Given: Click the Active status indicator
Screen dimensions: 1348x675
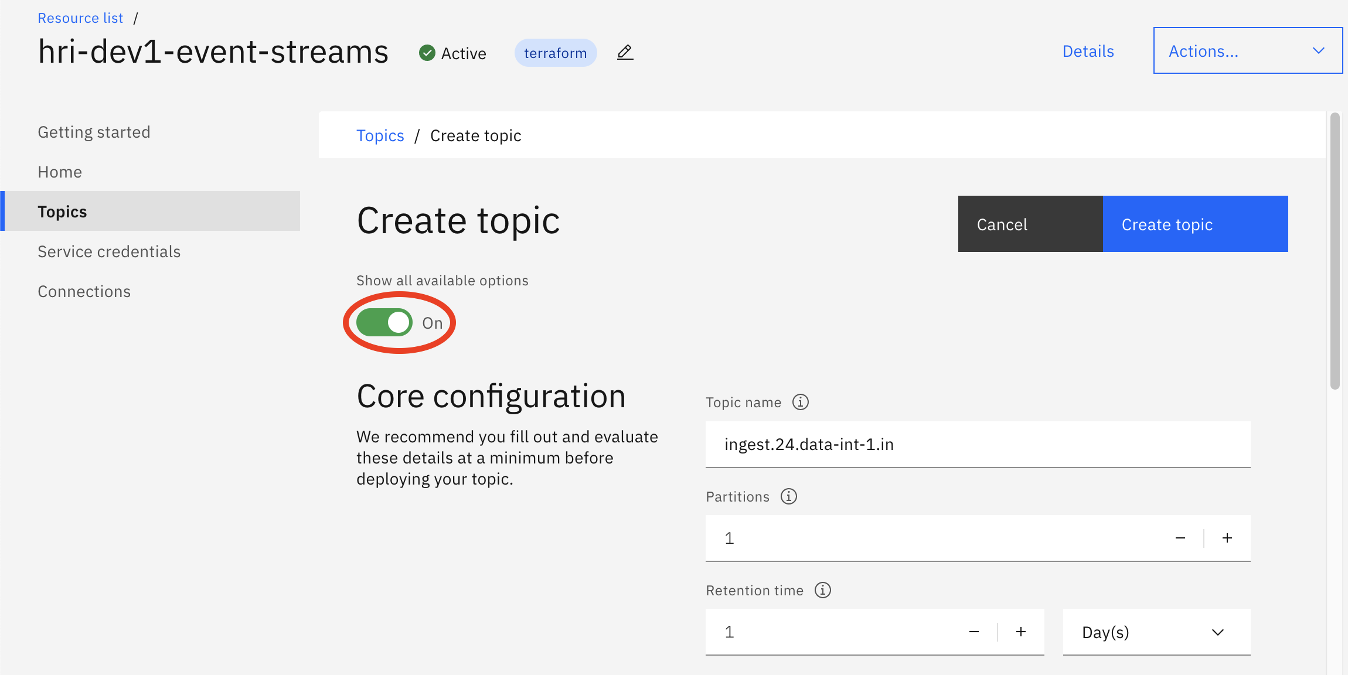Looking at the screenshot, I should click(452, 53).
